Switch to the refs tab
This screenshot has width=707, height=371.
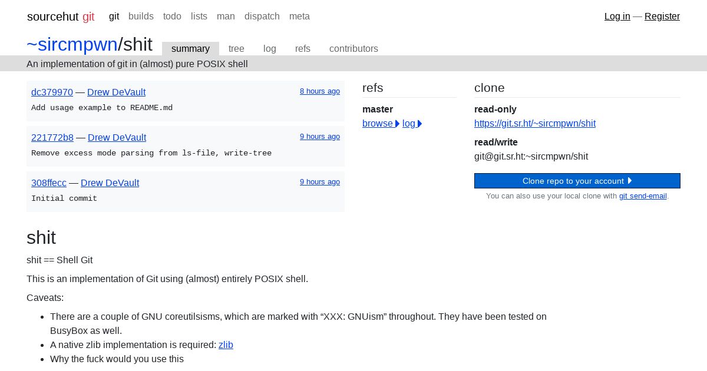(303, 49)
